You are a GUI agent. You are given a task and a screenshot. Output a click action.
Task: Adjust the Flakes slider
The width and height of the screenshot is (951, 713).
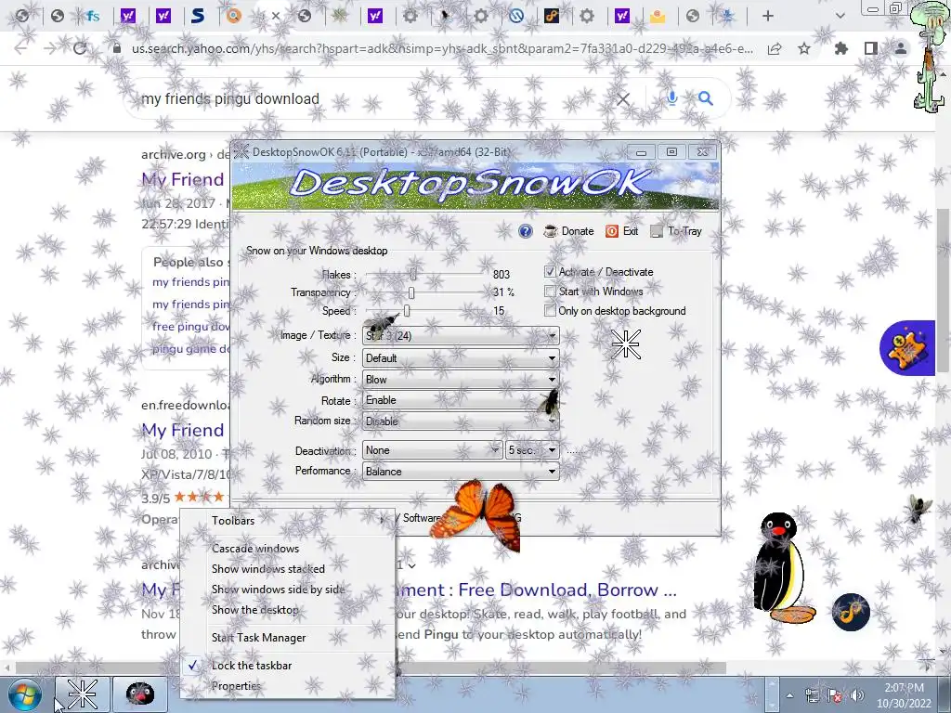[x=413, y=274]
